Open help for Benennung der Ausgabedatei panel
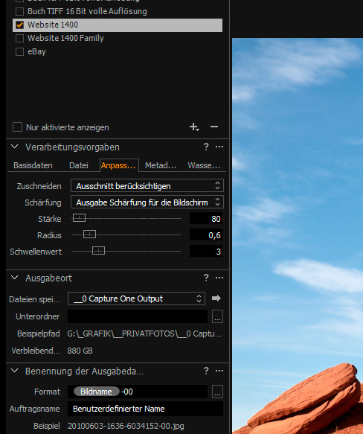363x434 pixels. pos(206,371)
